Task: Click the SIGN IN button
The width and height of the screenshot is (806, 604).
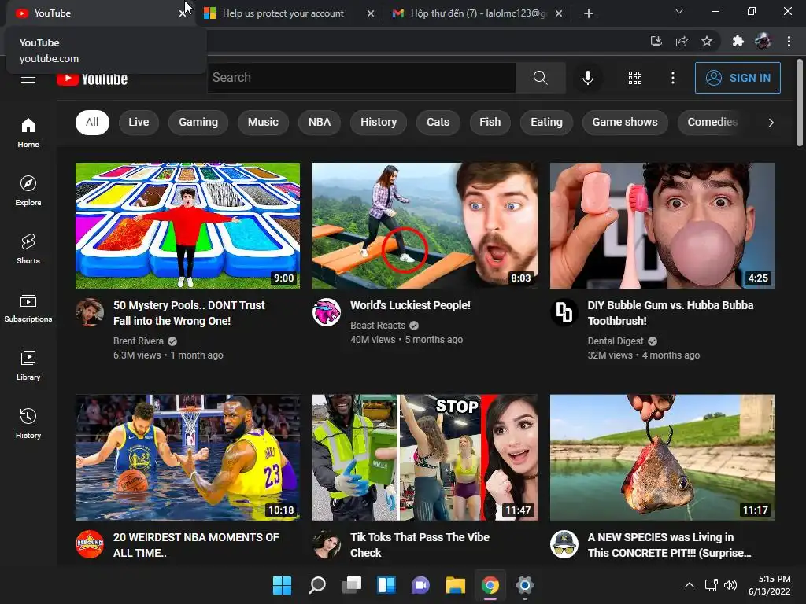Action: (x=738, y=78)
